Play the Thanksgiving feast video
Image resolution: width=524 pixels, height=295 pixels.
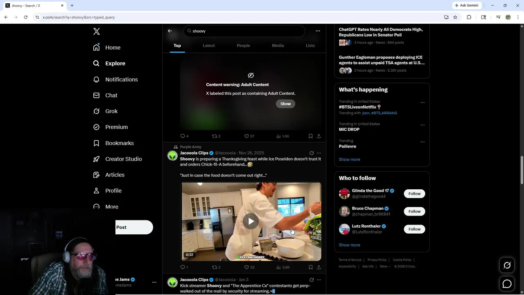click(251, 221)
